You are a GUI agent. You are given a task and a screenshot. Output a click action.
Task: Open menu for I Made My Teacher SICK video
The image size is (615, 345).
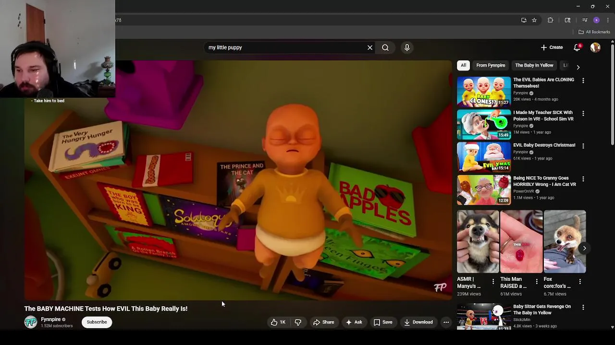click(583, 113)
